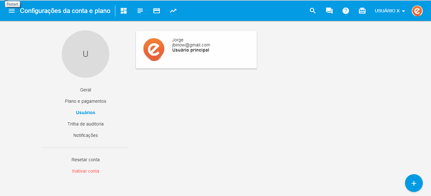Click the search magnifier icon

[313, 11]
